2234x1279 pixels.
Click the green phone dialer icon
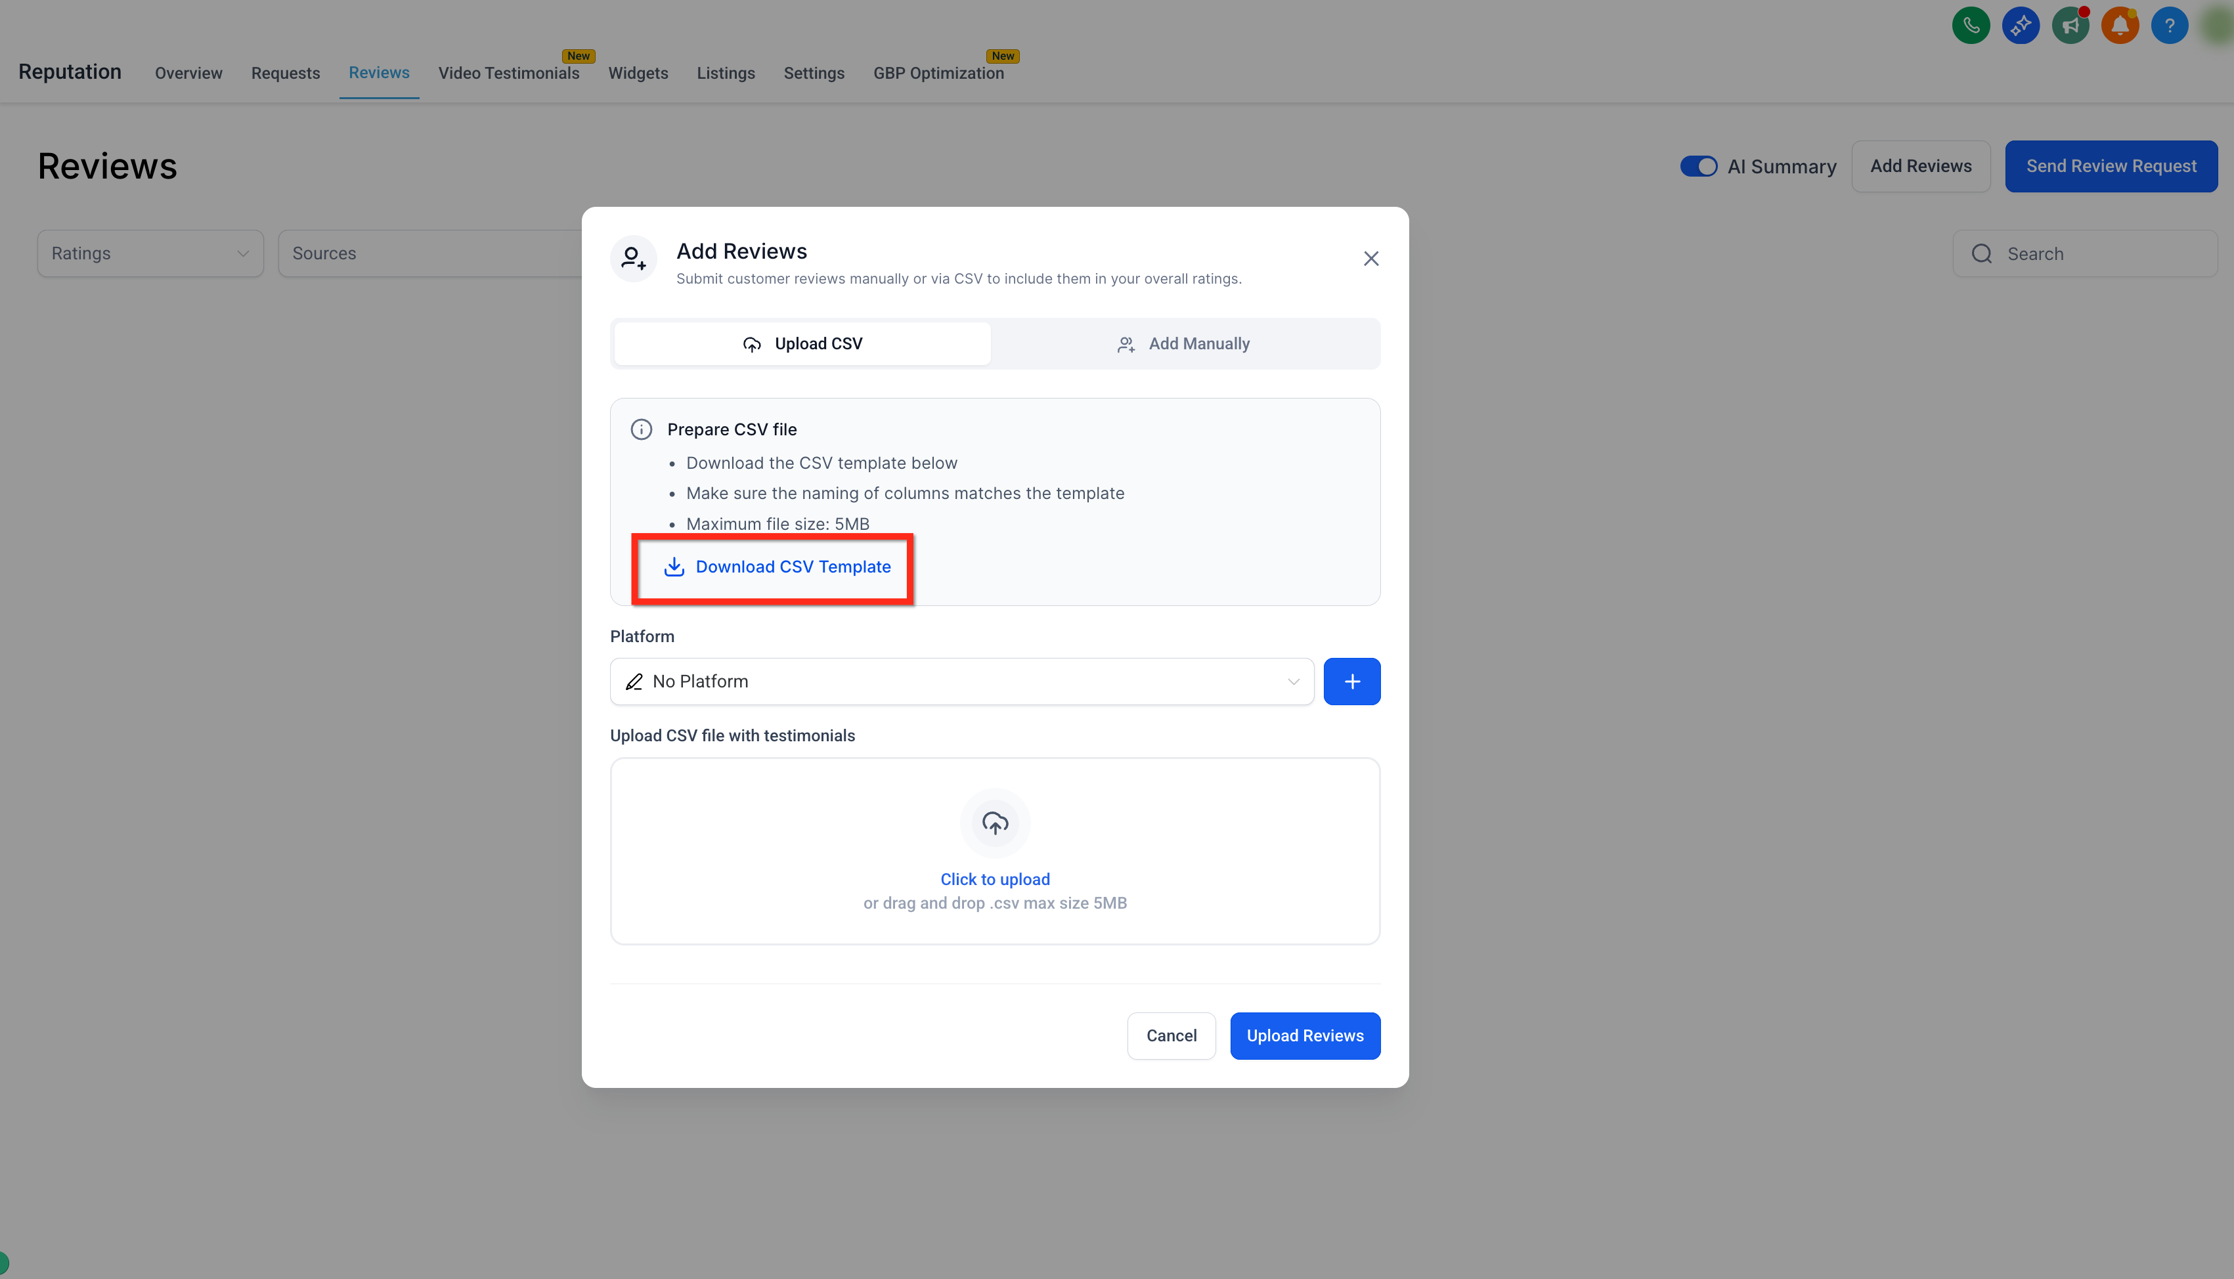click(x=1971, y=26)
